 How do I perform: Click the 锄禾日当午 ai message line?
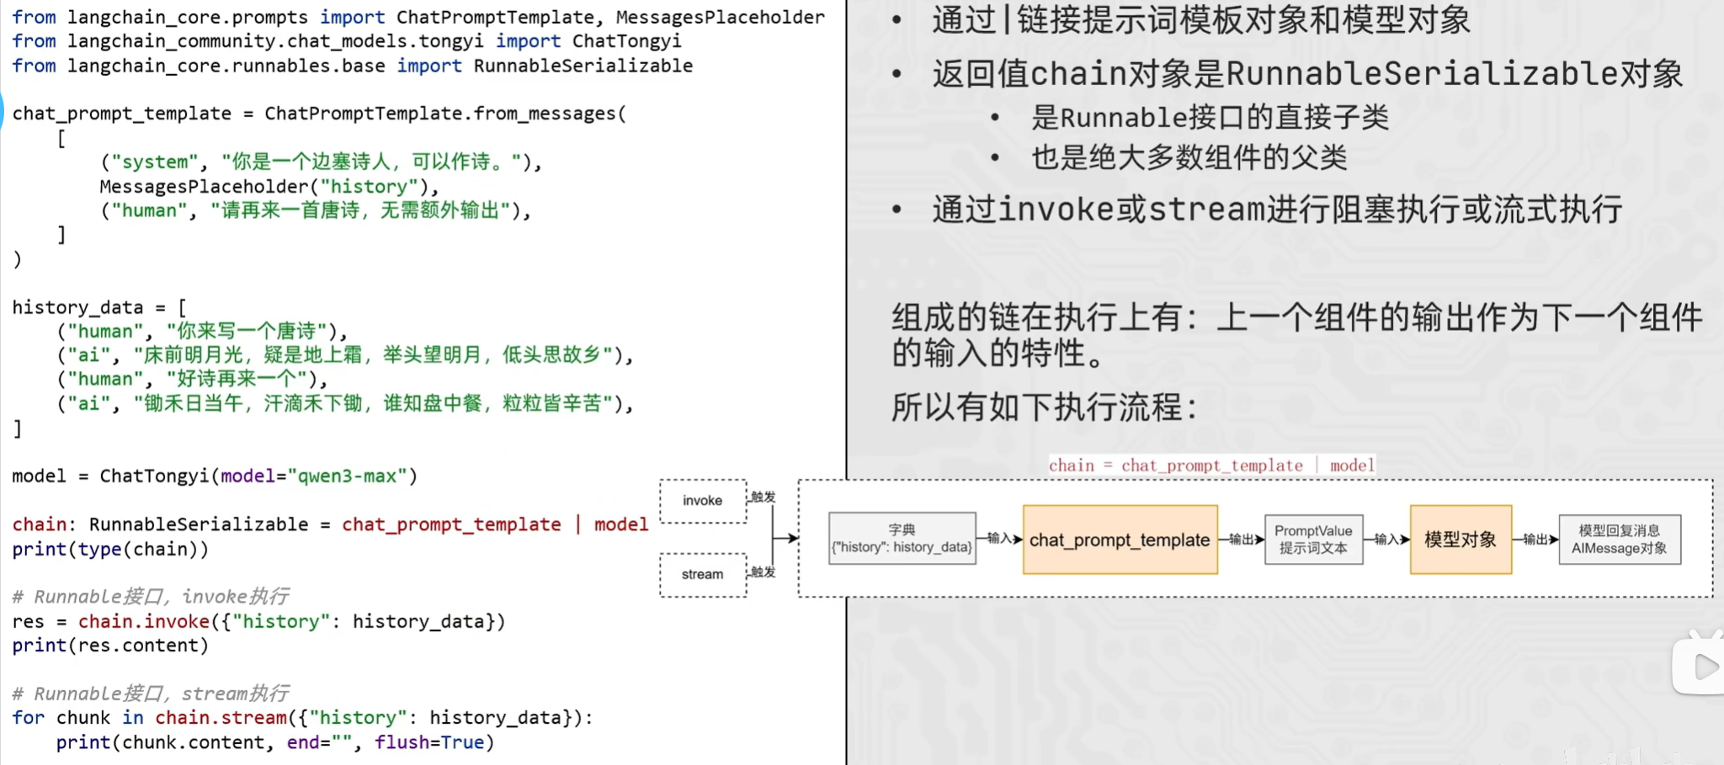point(345,404)
